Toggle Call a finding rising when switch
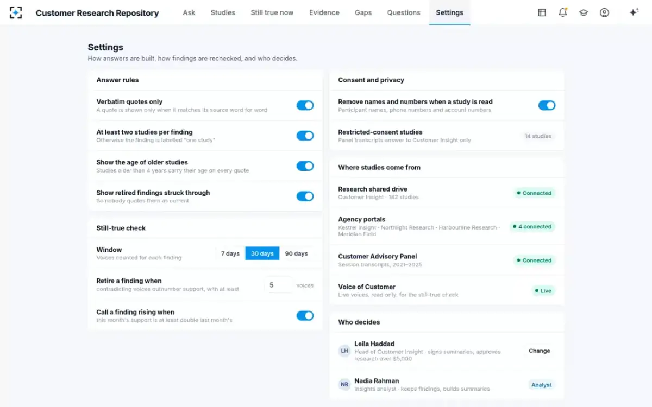Image resolution: width=652 pixels, height=407 pixels. point(305,316)
